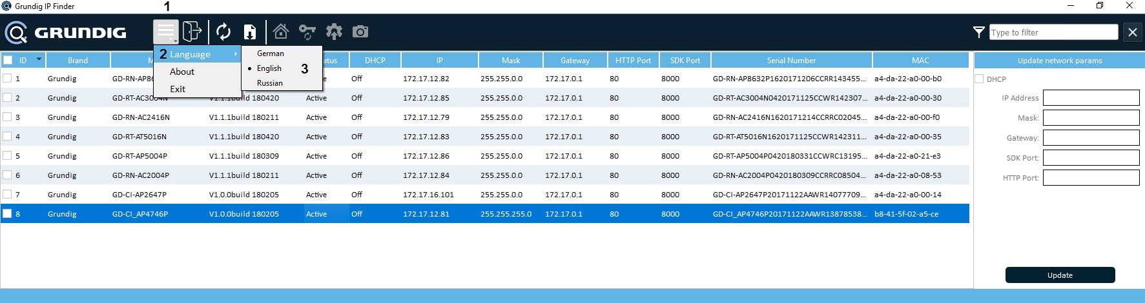The width and height of the screenshot is (1145, 303).
Task: Enable the DHCP checkbox in update panel
Action: (979, 79)
